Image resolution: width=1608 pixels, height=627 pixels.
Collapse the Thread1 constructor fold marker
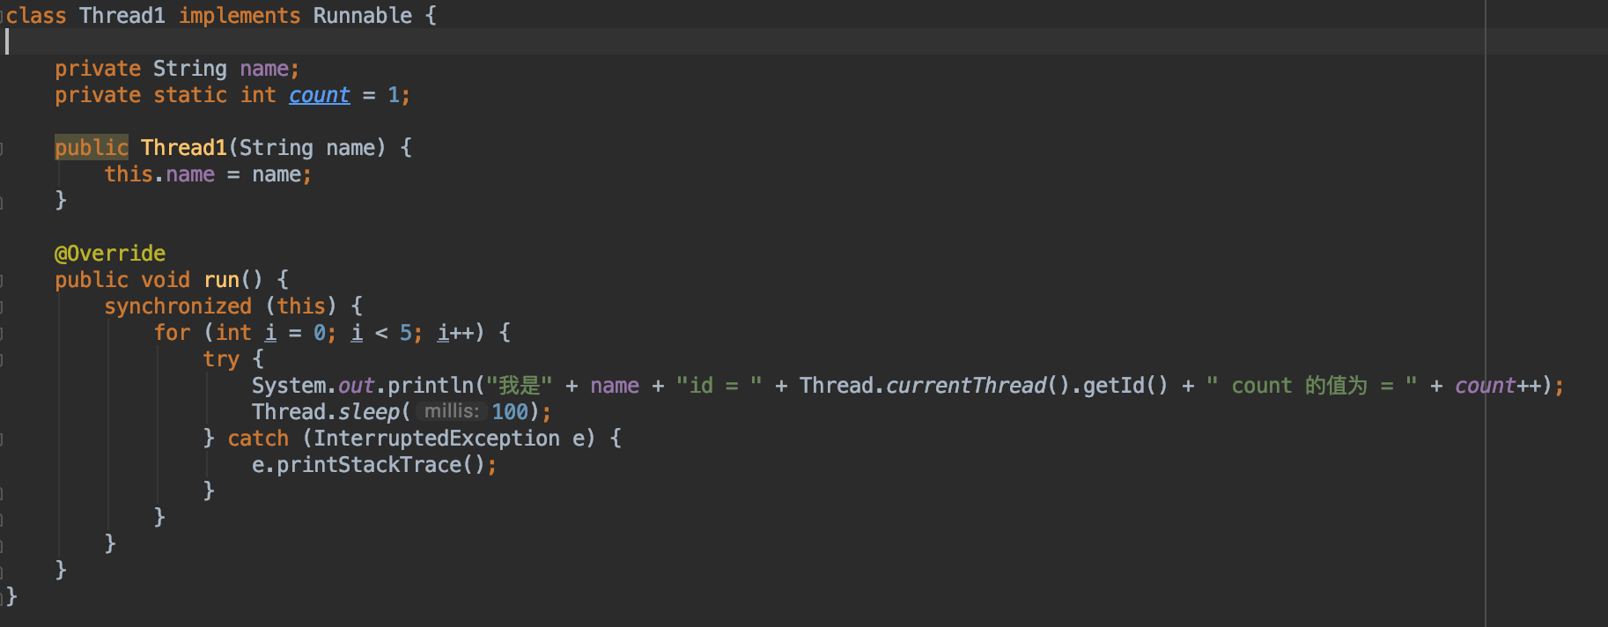(x=3, y=148)
